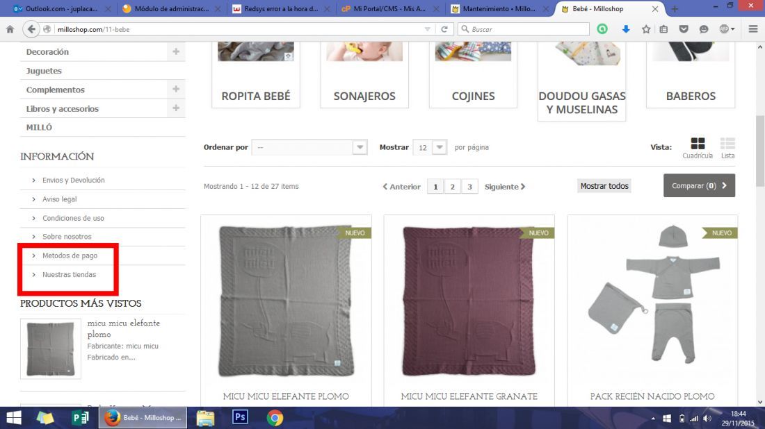Expand Libros y accesorios category
Image resolution: width=765 pixels, height=429 pixels.
176,108
